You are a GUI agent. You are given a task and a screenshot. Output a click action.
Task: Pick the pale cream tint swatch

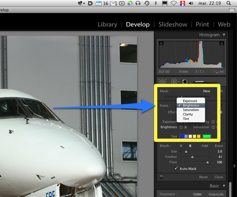click(x=190, y=136)
